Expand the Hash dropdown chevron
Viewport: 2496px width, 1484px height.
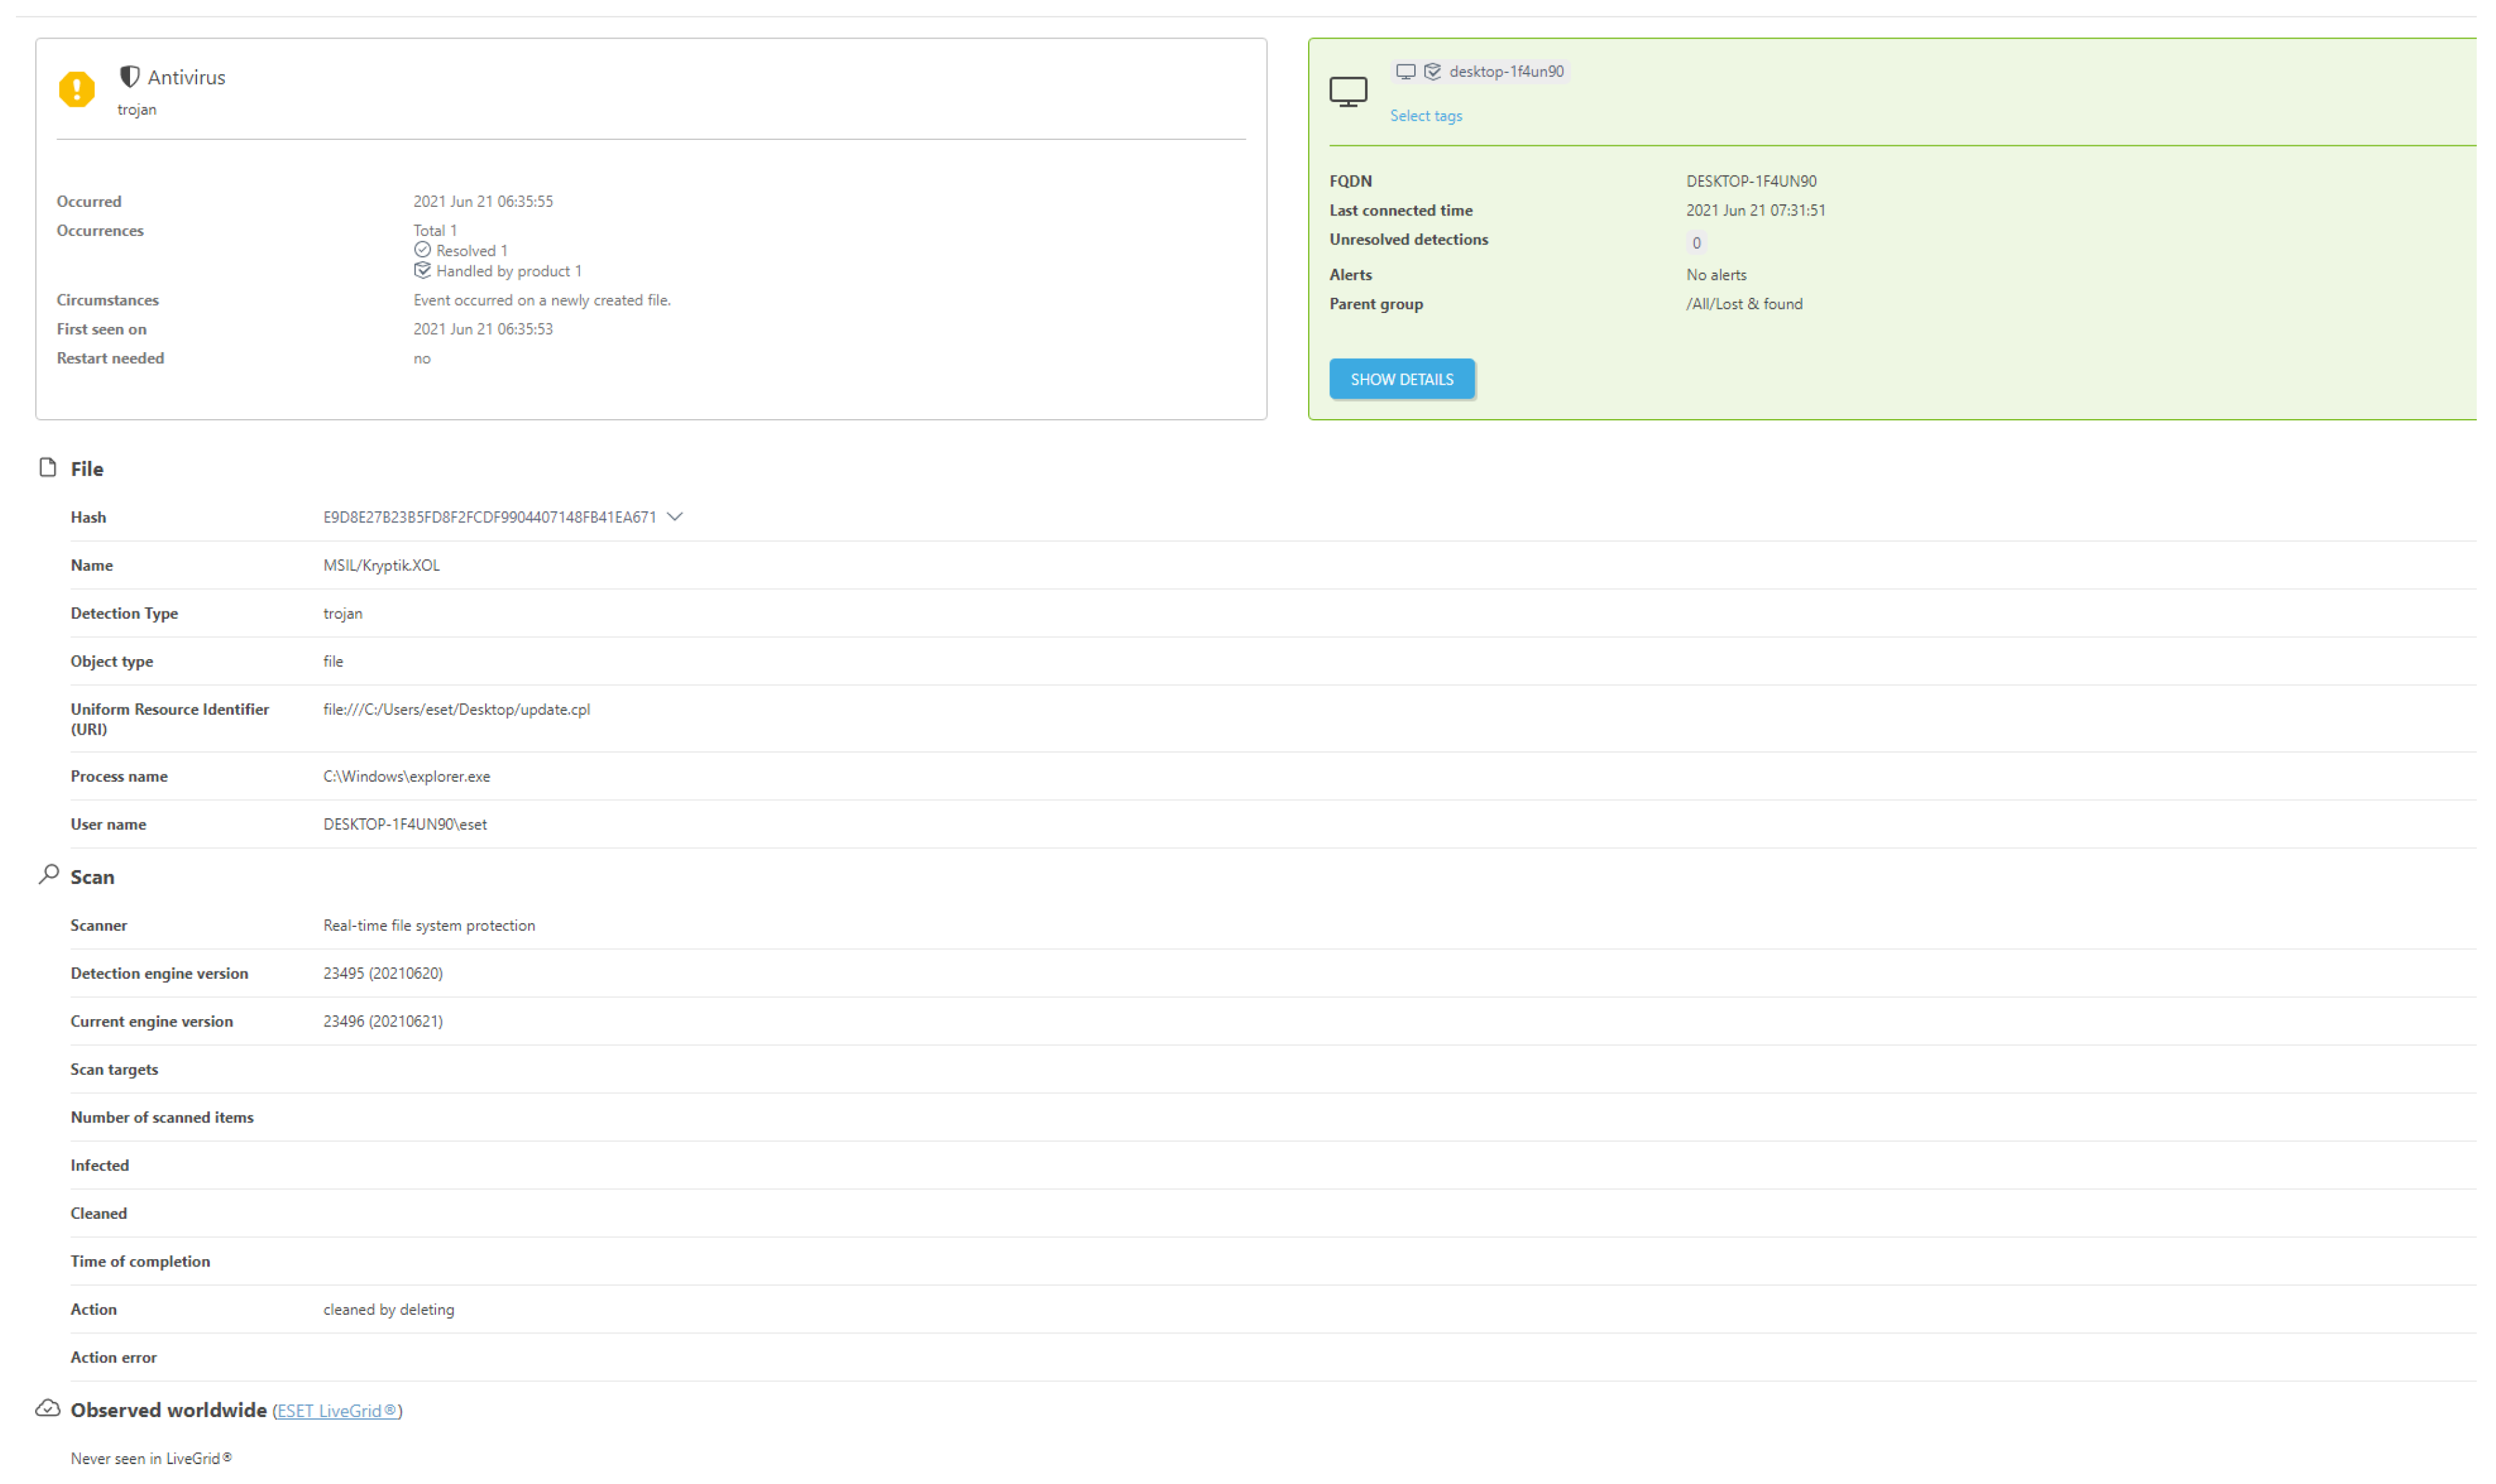tap(674, 516)
